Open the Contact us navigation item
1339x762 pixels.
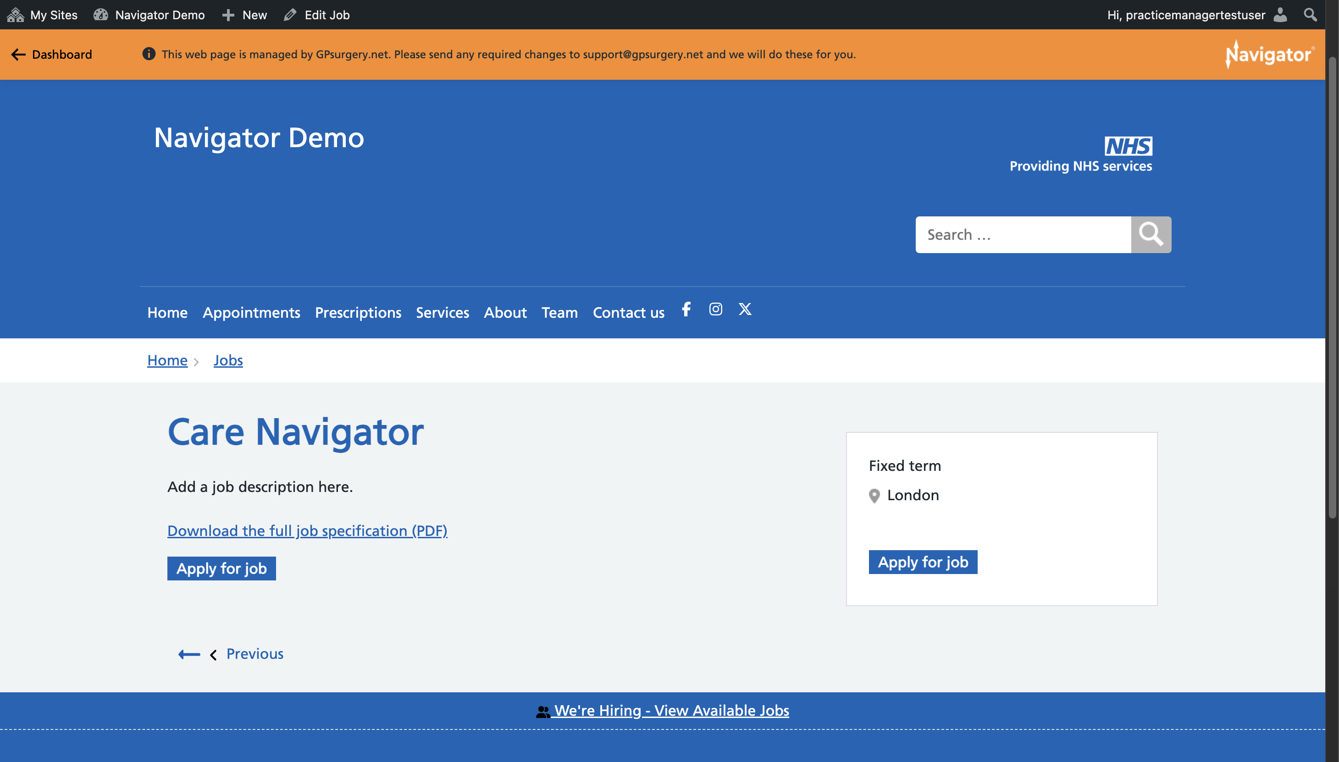(629, 312)
